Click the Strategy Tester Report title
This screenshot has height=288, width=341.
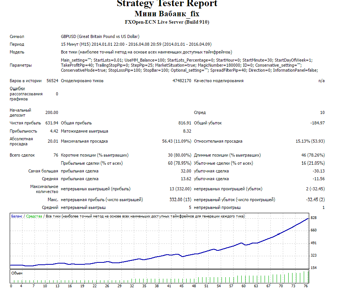[167, 3]
